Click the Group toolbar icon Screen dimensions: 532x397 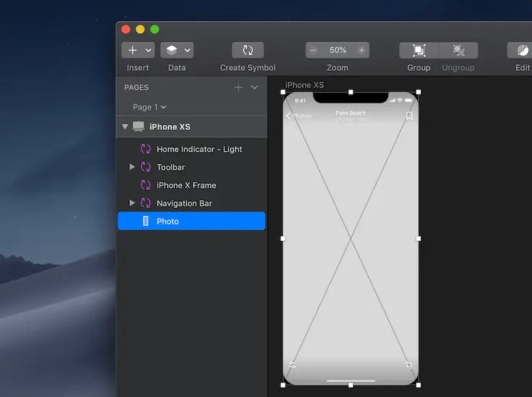[x=419, y=50]
